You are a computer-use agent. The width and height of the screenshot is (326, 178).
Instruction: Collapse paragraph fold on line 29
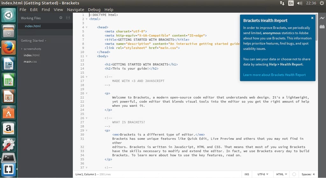tap(87, 131)
